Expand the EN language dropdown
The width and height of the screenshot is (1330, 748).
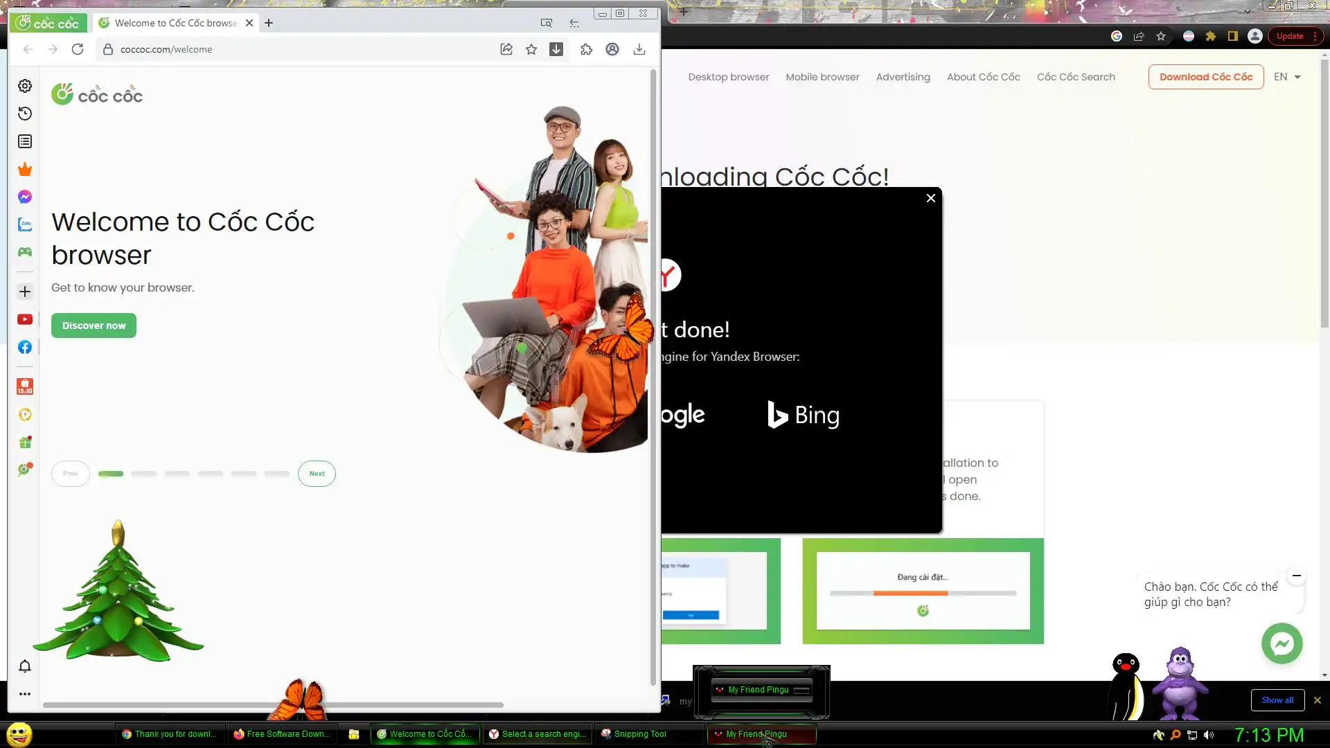pos(1287,77)
